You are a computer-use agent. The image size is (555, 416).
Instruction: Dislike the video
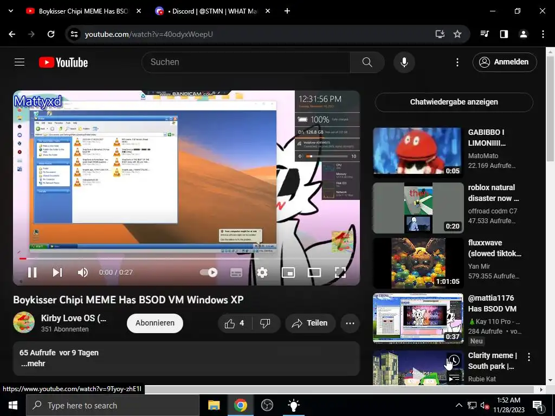click(x=265, y=323)
